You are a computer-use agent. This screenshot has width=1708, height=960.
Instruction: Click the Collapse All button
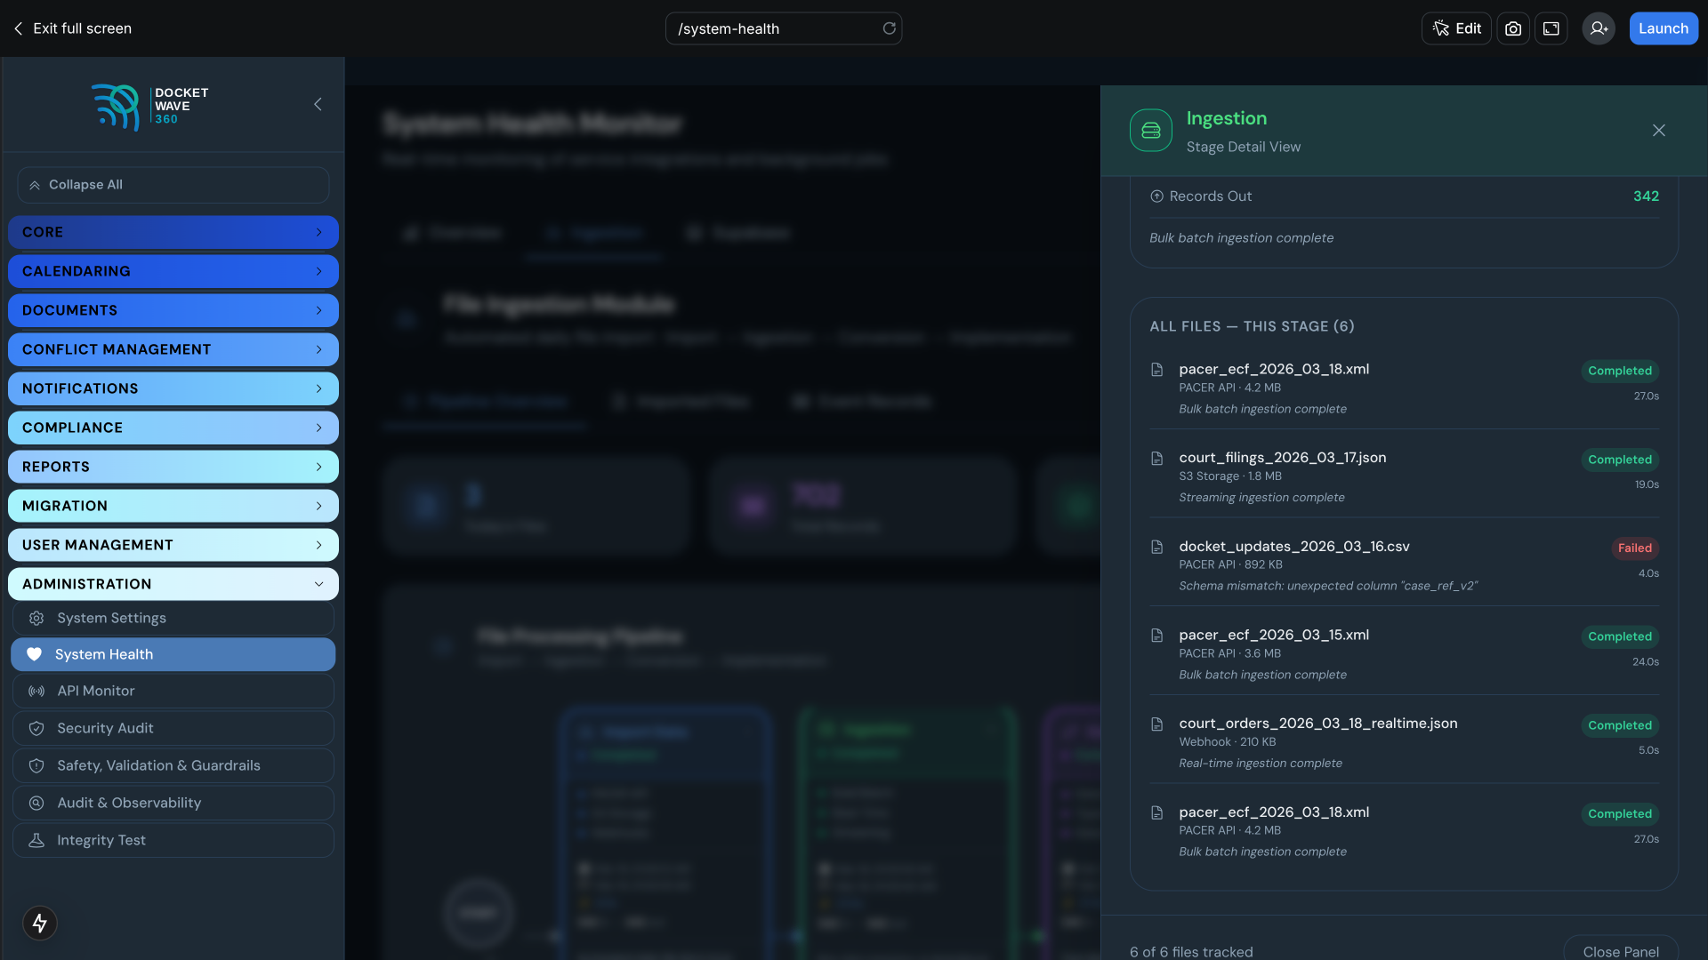point(173,185)
